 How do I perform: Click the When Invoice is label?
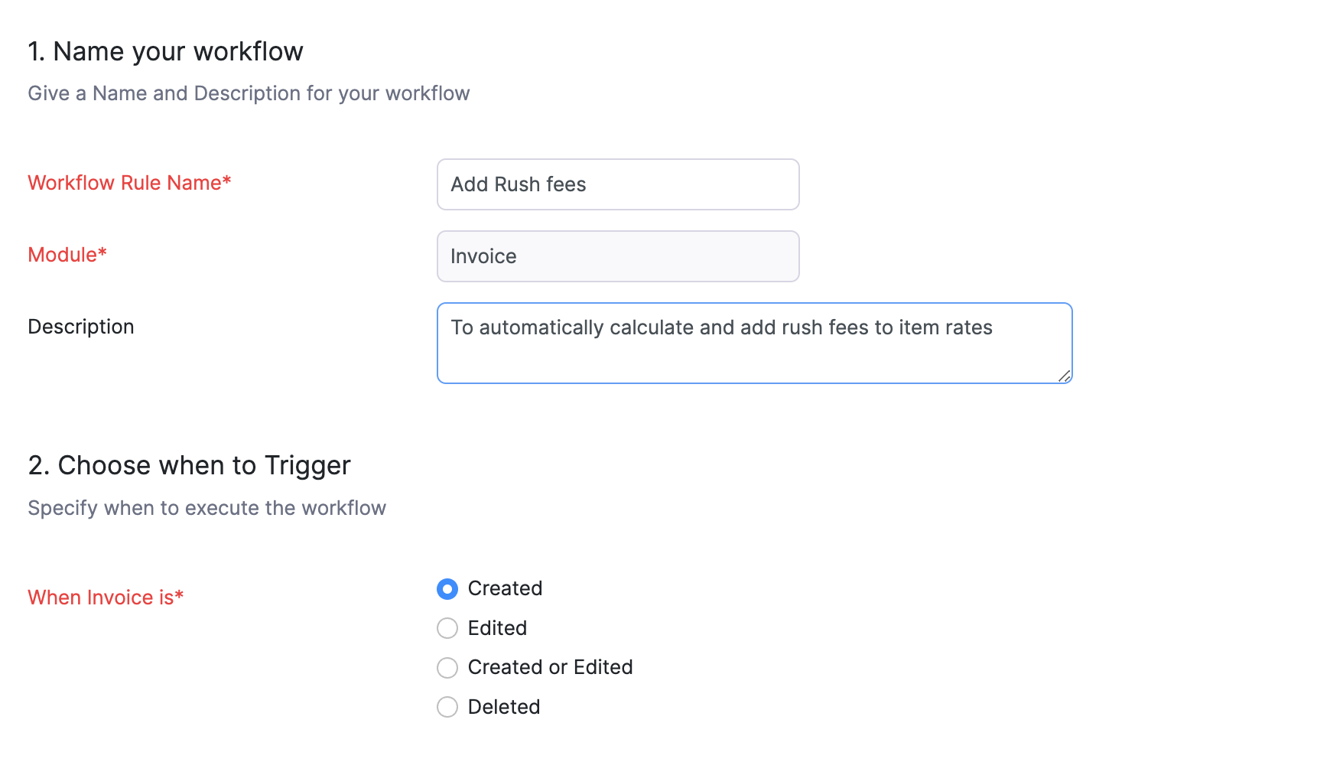pyautogui.click(x=106, y=598)
